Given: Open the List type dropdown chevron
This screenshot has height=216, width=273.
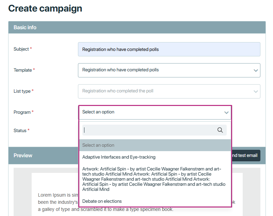Looking at the screenshot, I should tap(256, 91).
